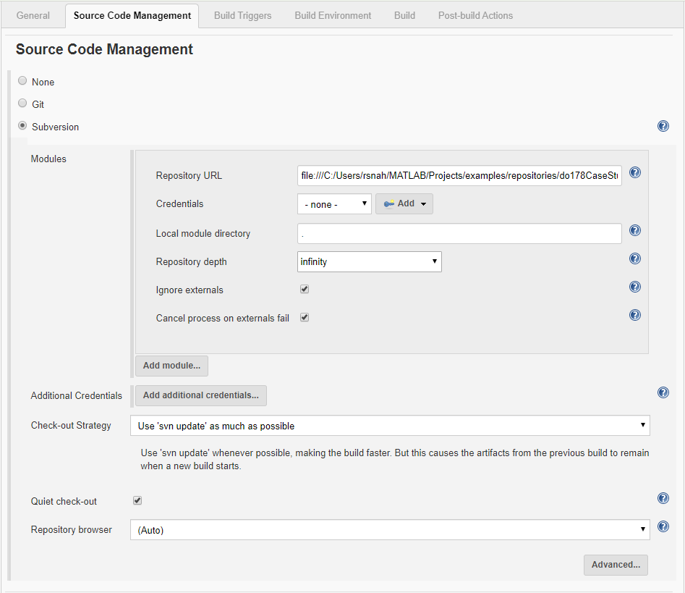The height and width of the screenshot is (593, 685).
Task: Click the Additional Credentials help icon
Action: click(x=663, y=392)
